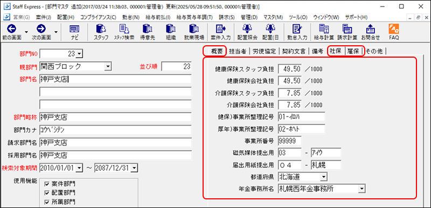Switch to the 労使協定 tab

pos(264,51)
